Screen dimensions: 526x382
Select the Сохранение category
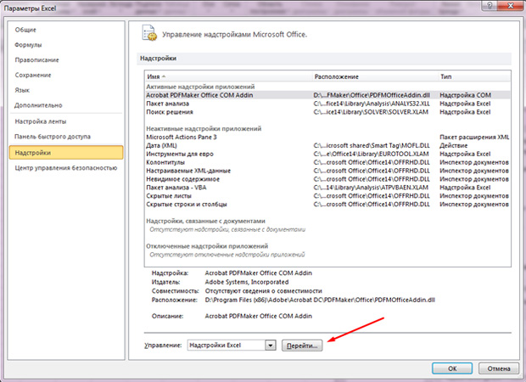[x=33, y=76]
